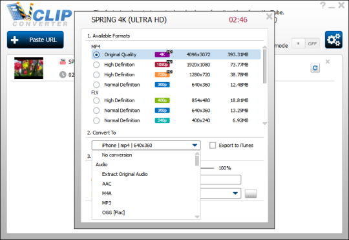Open the Convert To combo box
The height and width of the screenshot is (240, 349).
tap(146, 146)
